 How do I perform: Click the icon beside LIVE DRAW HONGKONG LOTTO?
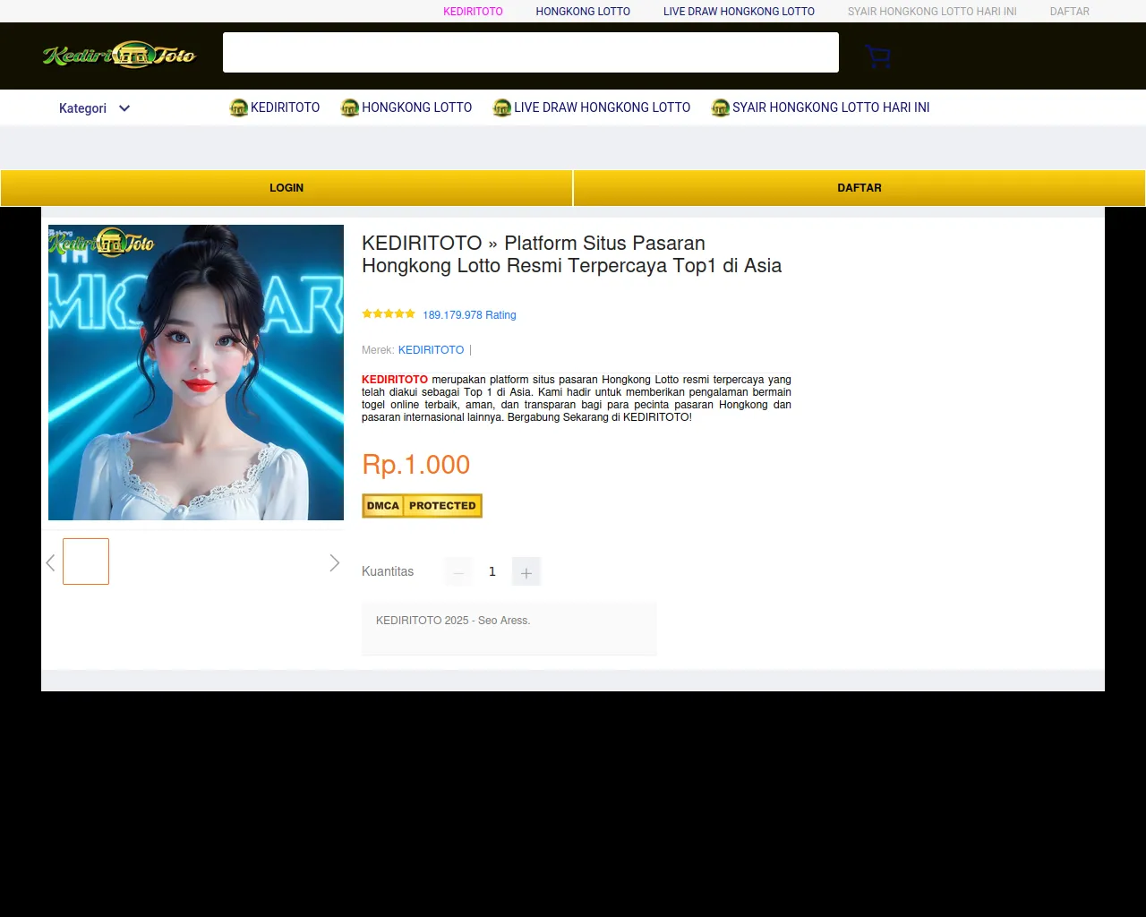coord(502,107)
